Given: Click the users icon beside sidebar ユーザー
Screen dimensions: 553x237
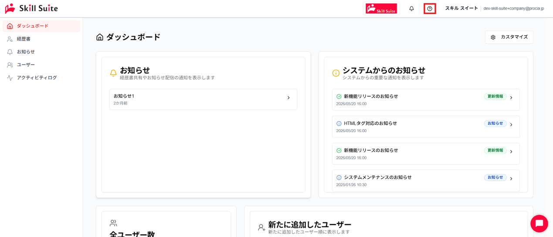Looking at the screenshot, I should (10, 65).
